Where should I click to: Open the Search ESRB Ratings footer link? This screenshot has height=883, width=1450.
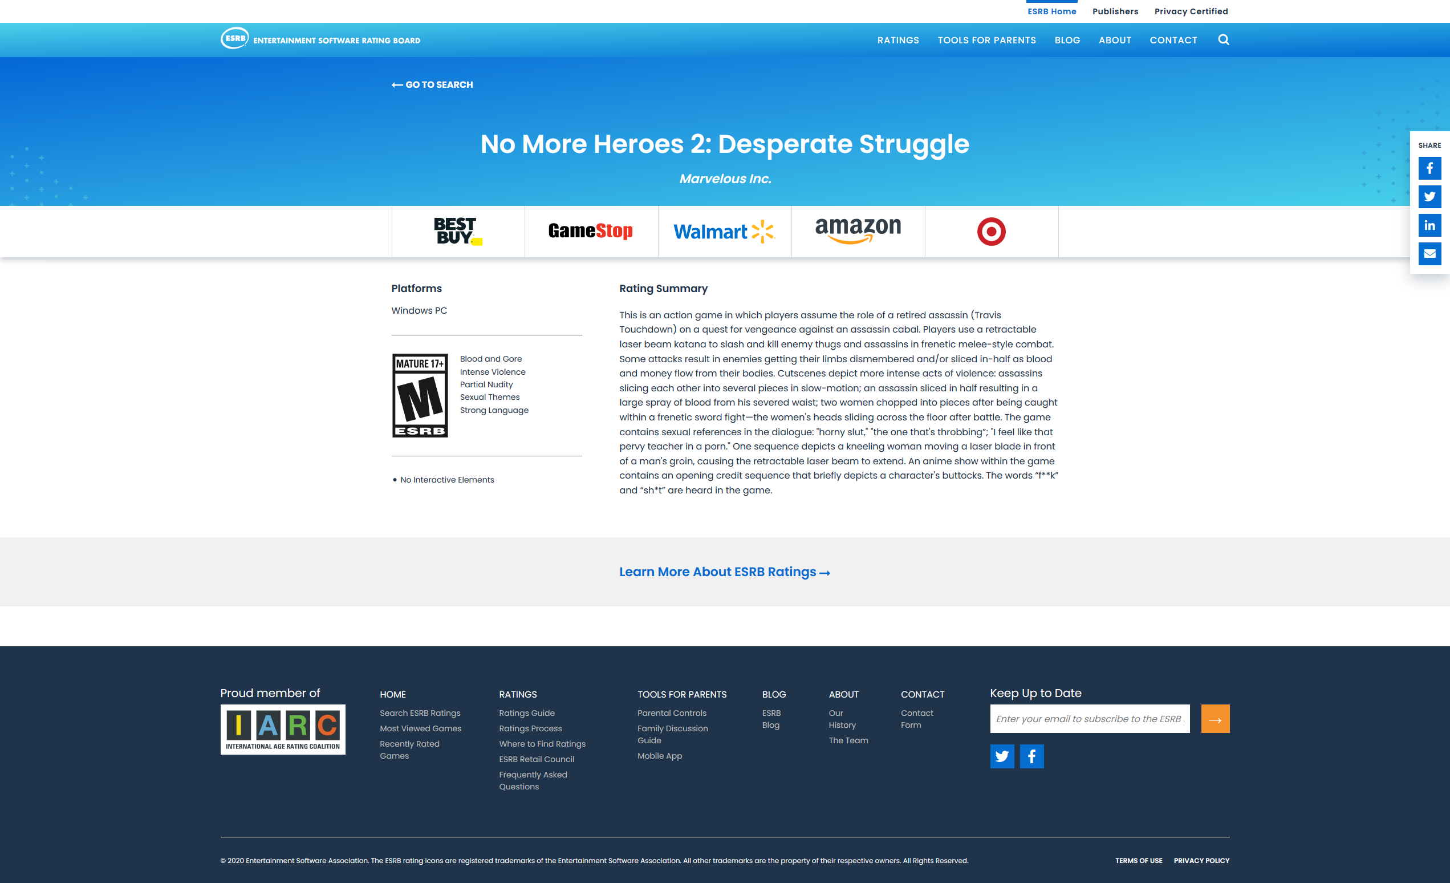click(420, 713)
